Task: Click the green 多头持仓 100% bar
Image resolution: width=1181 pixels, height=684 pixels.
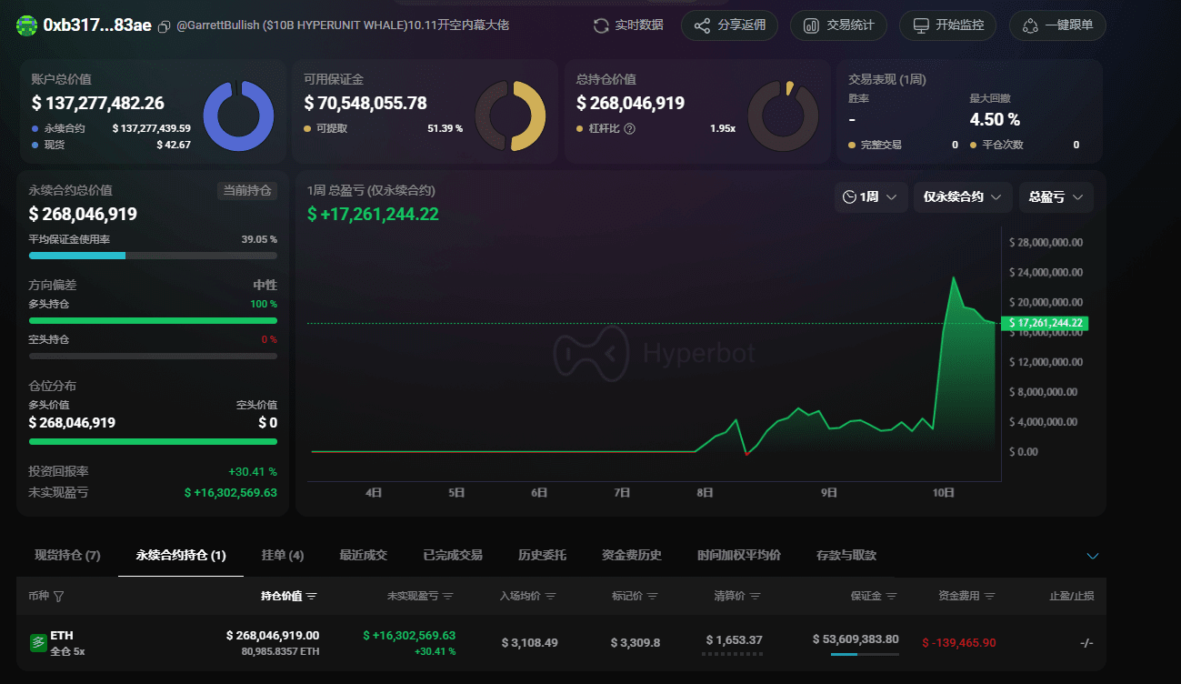Action: tap(153, 320)
